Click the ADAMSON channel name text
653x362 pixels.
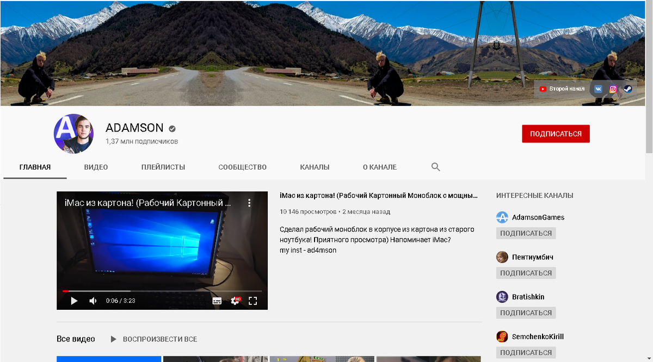(134, 128)
